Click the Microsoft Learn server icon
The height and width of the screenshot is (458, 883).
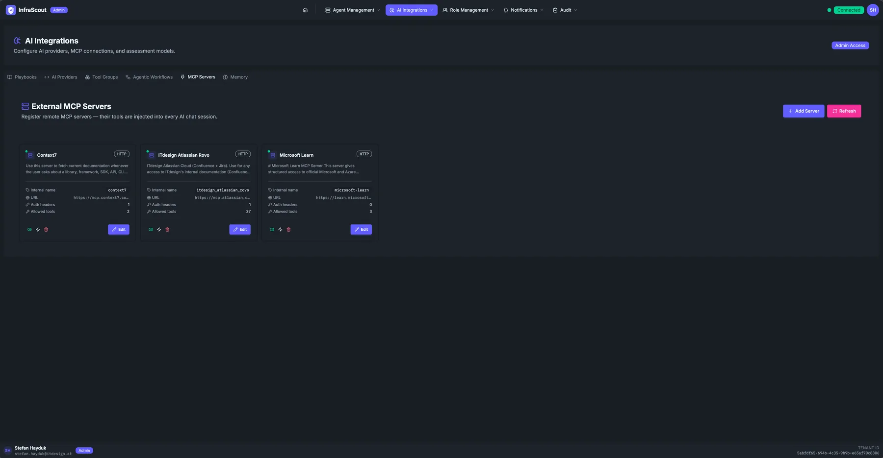tap(273, 155)
